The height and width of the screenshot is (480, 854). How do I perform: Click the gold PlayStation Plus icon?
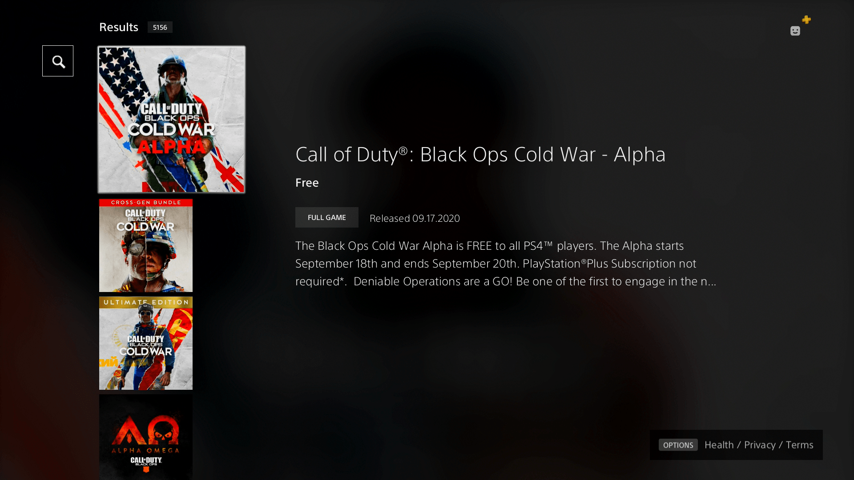(806, 20)
